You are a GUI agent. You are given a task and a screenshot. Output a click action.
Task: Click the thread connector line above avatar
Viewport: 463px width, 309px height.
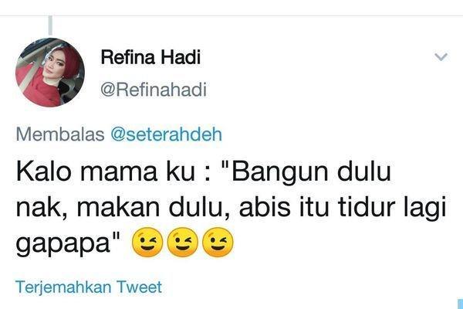[x=50, y=25]
